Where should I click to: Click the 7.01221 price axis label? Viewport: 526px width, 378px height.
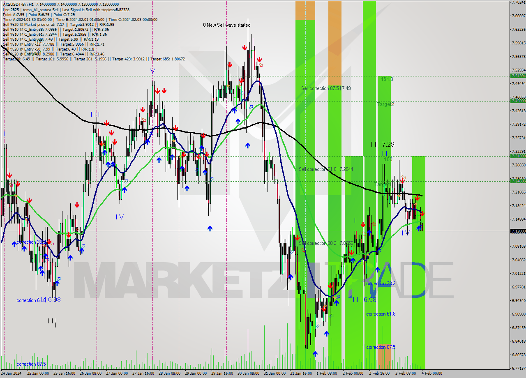pos(518,273)
